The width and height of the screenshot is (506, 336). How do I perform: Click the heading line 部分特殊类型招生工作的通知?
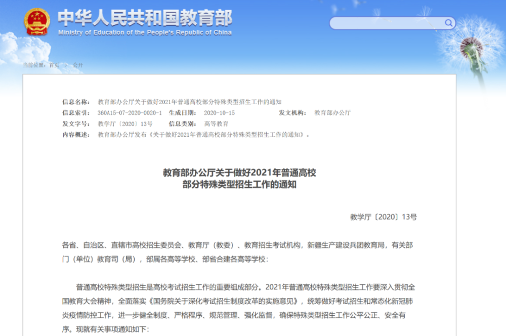[x=239, y=185]
